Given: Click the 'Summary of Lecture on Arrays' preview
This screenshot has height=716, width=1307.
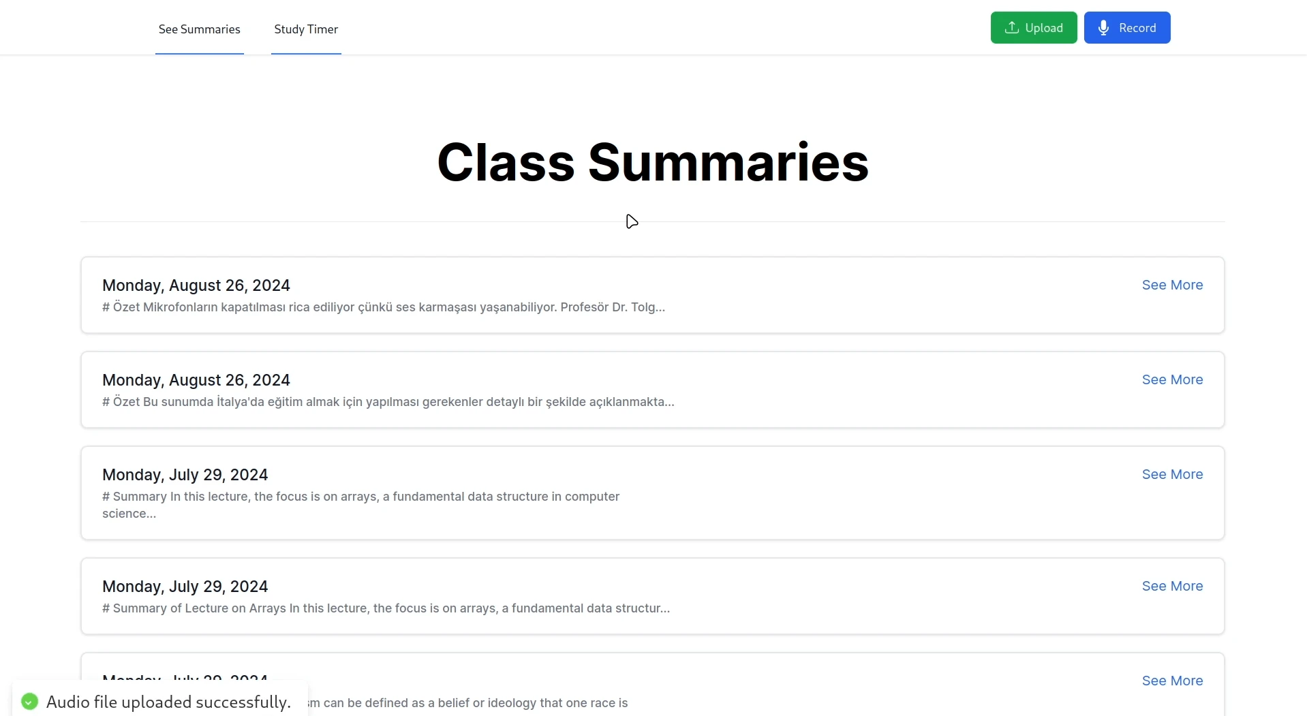Looking at the screenshot, I should (x=386, y=608).
